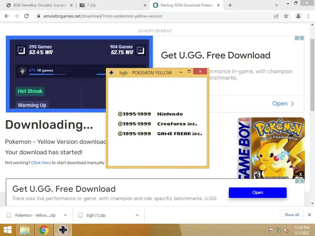Click the bgb emulator taskbar icon

(x=63, y=230)
